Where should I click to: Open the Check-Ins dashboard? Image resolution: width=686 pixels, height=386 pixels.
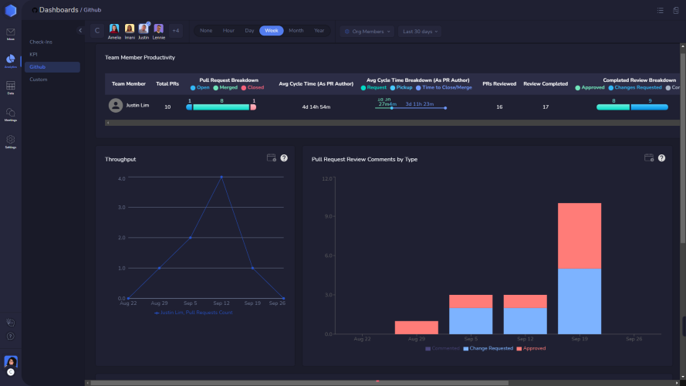41,42
